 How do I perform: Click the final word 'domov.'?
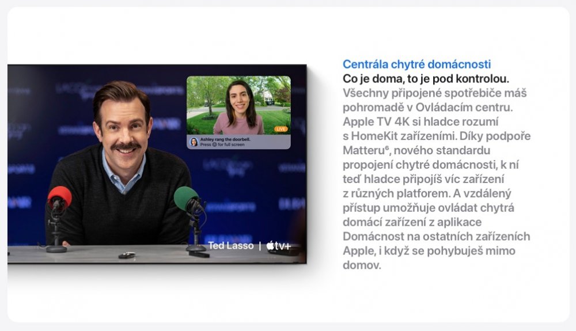click(x=362, y=265)
